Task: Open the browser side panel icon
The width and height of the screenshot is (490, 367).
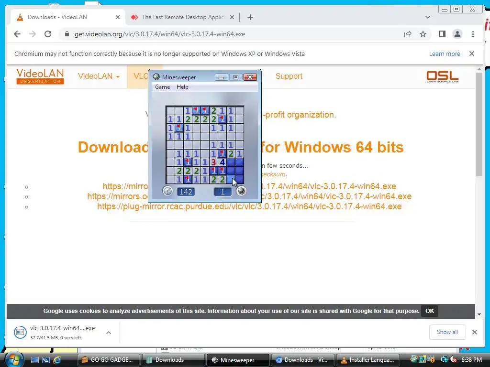Action: tap(442, 34)
